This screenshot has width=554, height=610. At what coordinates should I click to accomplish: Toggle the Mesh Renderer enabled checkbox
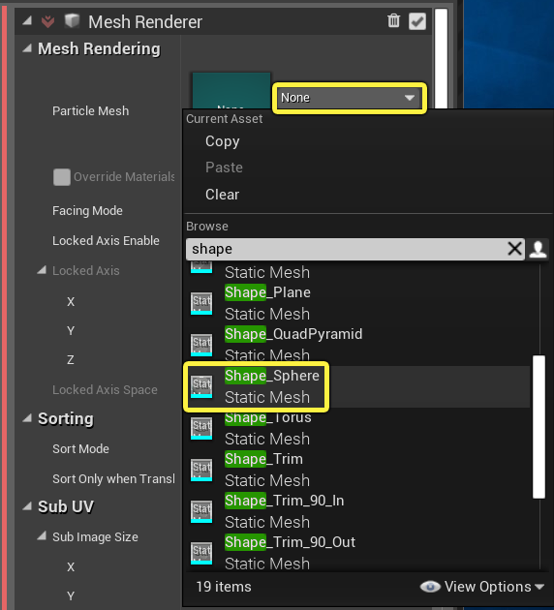click(417, 21)
